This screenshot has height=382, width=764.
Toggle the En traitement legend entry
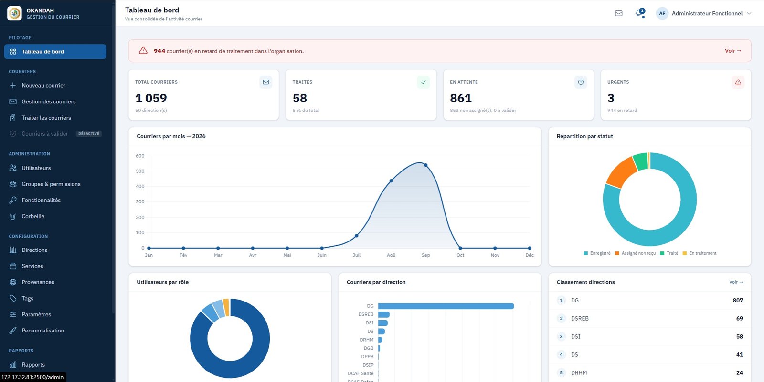click(x=700, y=253)
